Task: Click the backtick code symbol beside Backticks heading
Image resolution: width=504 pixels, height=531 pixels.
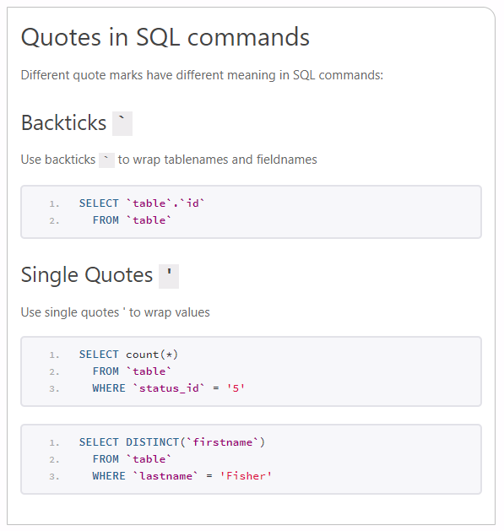Action: pos(122,123)
